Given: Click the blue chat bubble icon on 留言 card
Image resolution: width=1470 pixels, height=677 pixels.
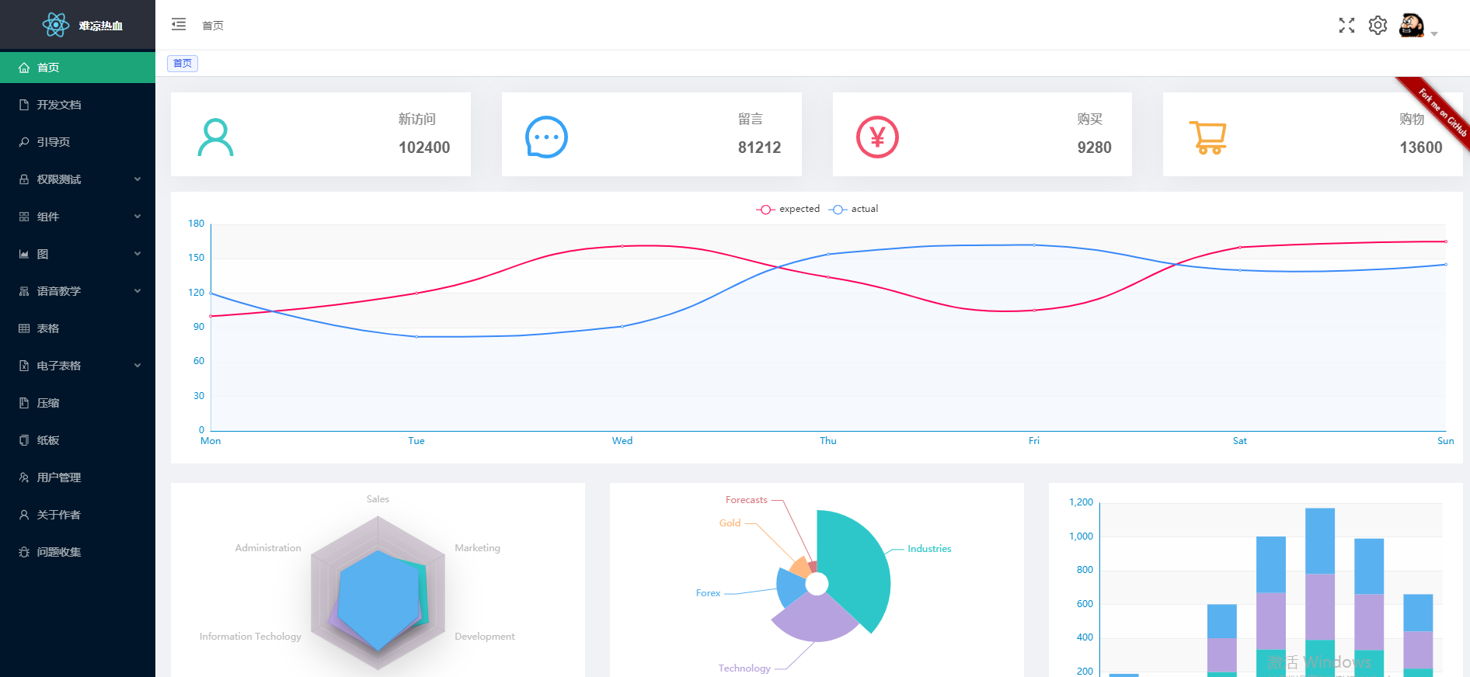Looking at the screenshot, I should [x=546, y=137].
